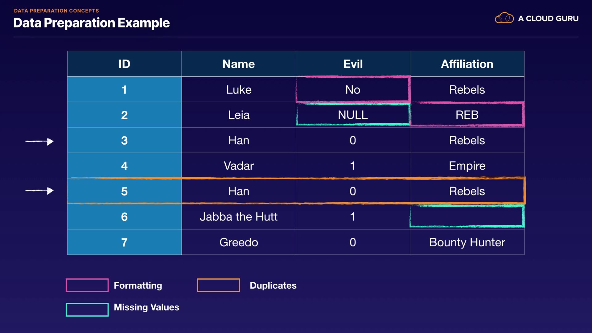Click the Data Preparation Example title

coord(92,23)
